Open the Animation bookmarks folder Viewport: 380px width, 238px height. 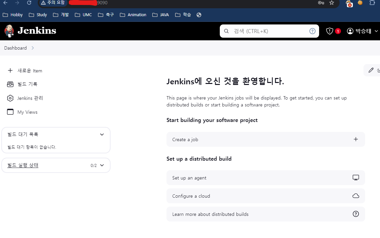pos(133,15)
